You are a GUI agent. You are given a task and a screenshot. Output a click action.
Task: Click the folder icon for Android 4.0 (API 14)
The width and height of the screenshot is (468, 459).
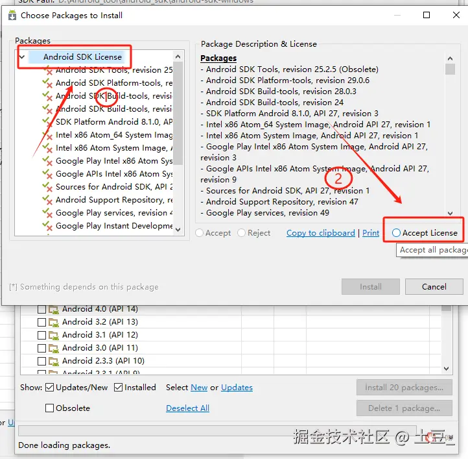click(x=54, y=310)
